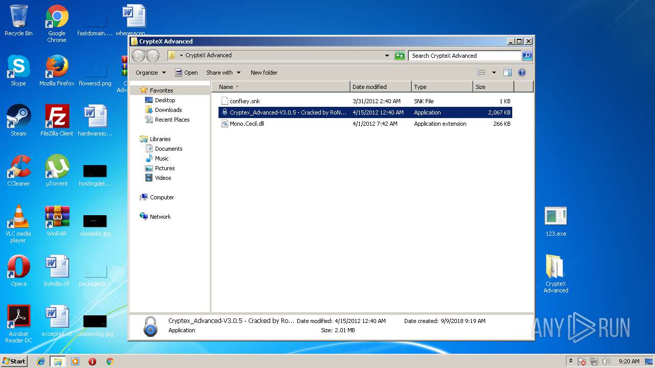Open the views options dropdown arrow
Screen dimensions: 655x368
[x=494, y=73]
